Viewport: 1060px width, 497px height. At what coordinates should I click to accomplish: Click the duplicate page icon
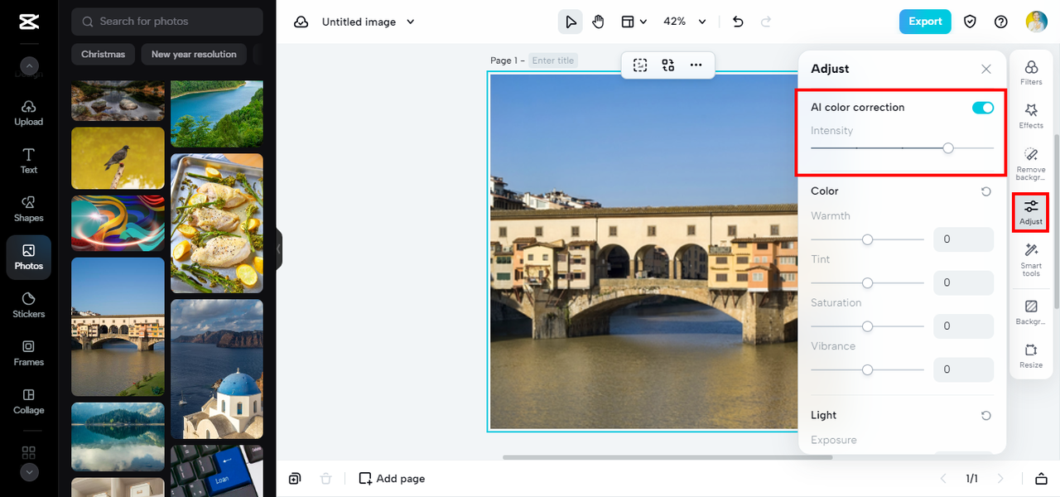pos(295,478)
